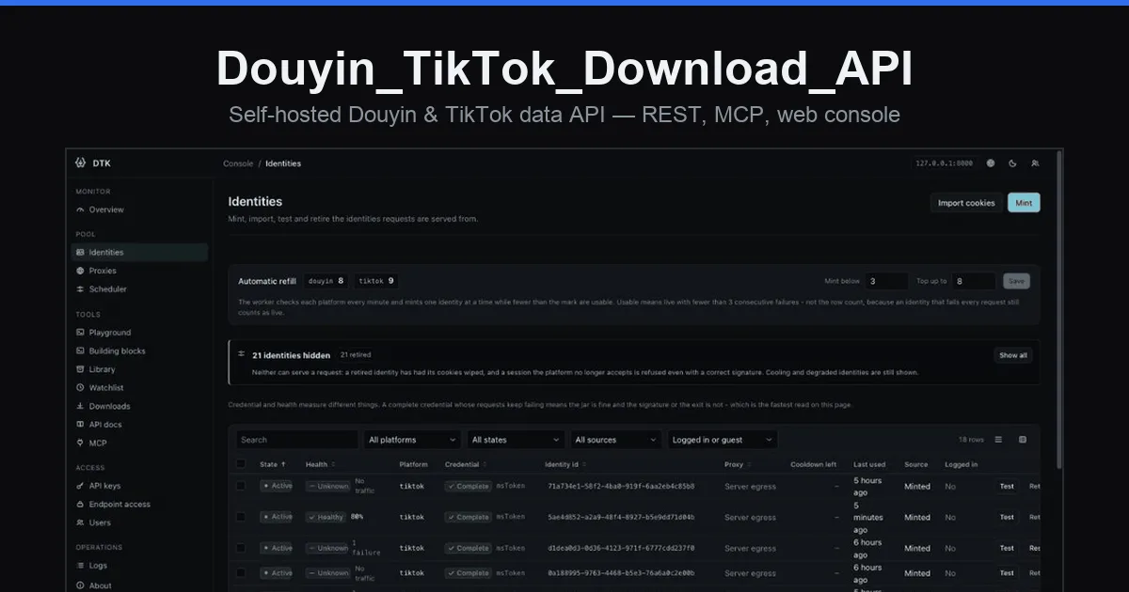The height and width of the screenshot is (592, 1129).
Task: Click the MCP icon in sidebar
Action: pos(80,443)
